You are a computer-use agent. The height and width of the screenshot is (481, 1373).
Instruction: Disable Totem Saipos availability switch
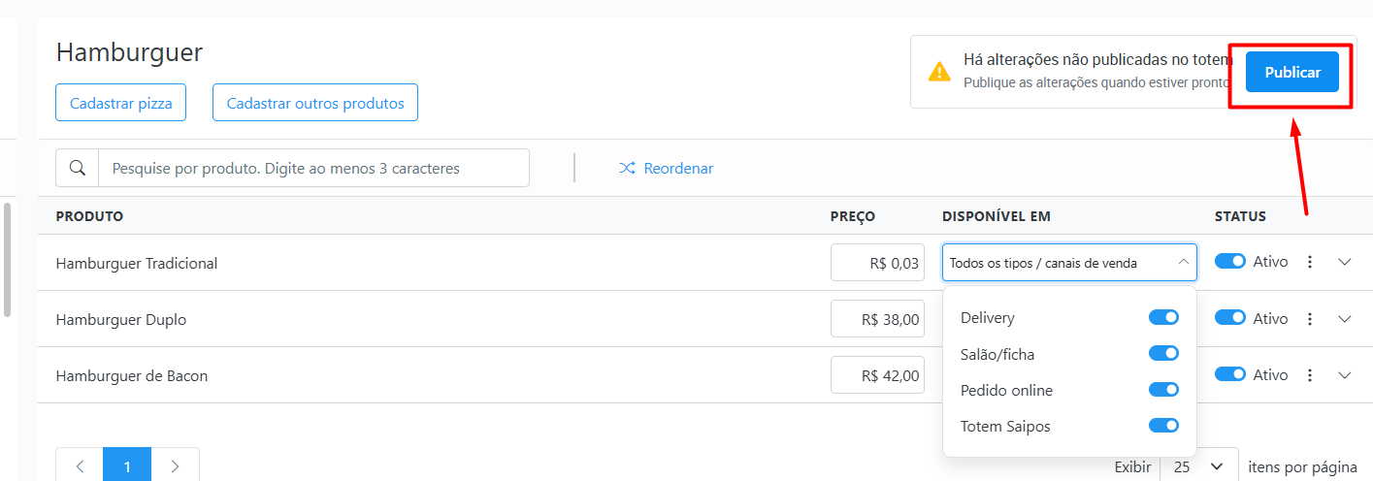[x=1163, y=426]
